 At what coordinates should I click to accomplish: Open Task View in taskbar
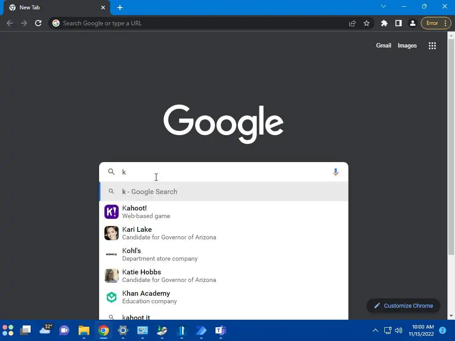(x=25, y=330)
